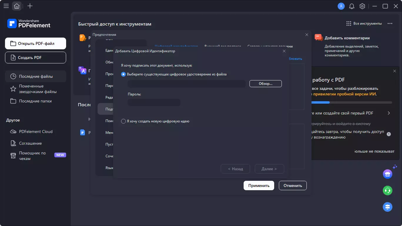
Task: Click the Обзор... browse button
Action: pyautogui.click(x=266, y=84)
